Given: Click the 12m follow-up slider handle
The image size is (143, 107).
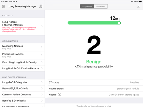Looking at the screenshot, I should point(119,23).
